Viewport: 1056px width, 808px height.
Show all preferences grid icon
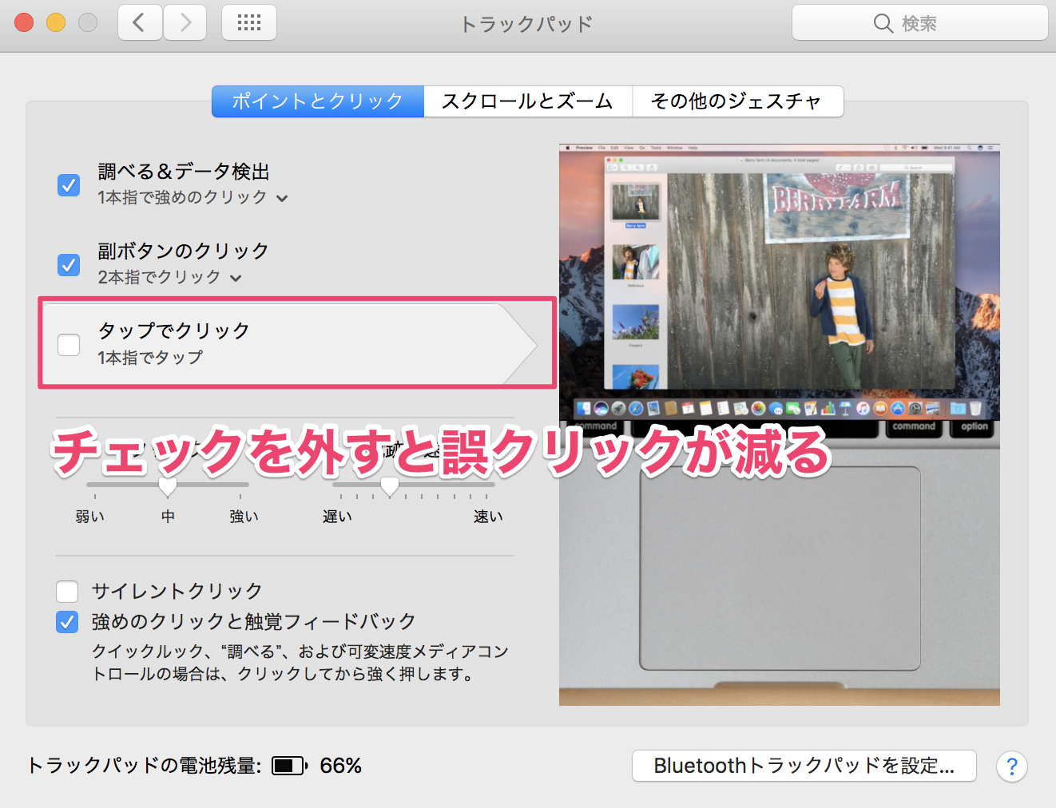249,22
